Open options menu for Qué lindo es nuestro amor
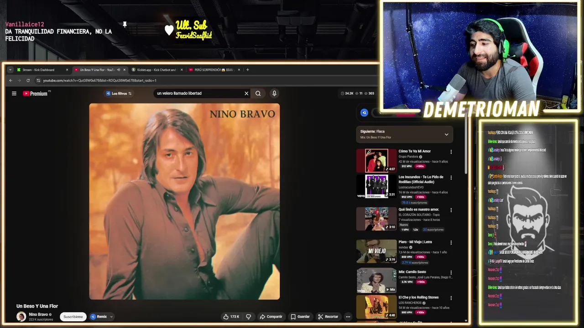Image resolution: width=584 pixels, height=328 pixels. click(x=451, y=210)
